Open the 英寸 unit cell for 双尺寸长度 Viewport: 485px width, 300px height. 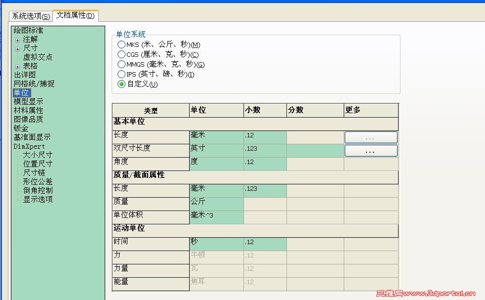[x=216, y=150]
